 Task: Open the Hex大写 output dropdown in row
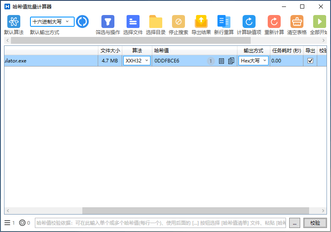254,61
